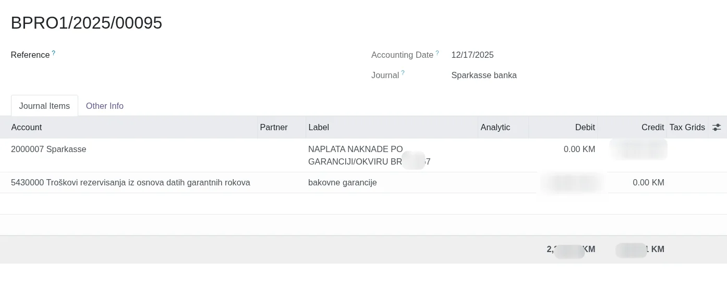Screen dimensions: 727x288
Task: Open the column settings adjust icon
Action: 717,127
